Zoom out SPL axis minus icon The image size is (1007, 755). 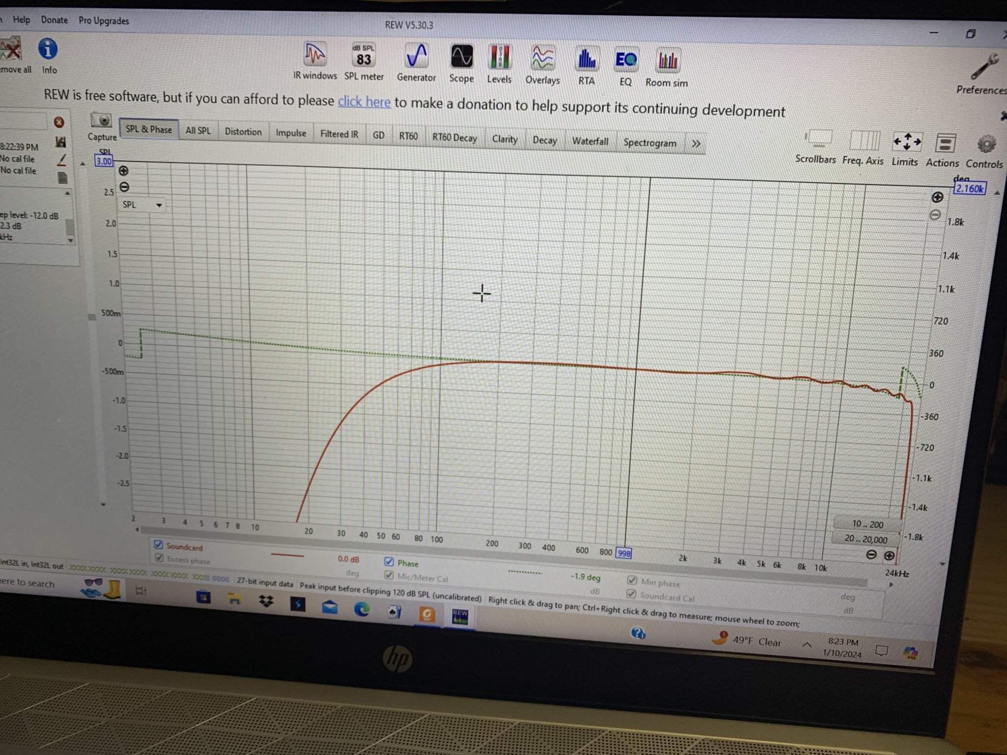124,187
